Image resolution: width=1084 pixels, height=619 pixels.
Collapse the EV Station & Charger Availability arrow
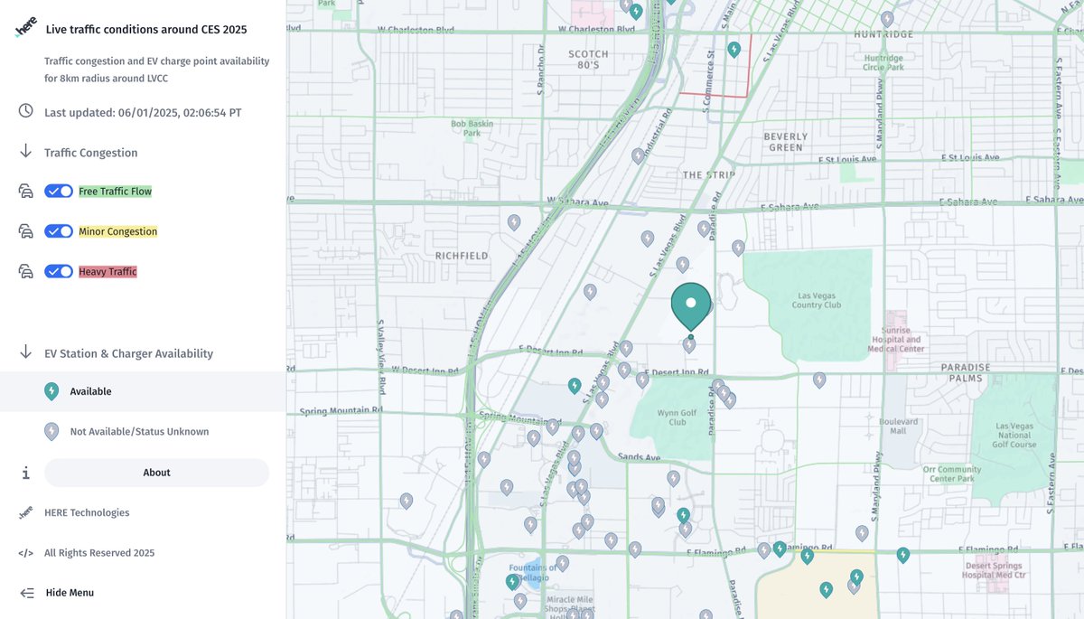click(x=26, y=352)
